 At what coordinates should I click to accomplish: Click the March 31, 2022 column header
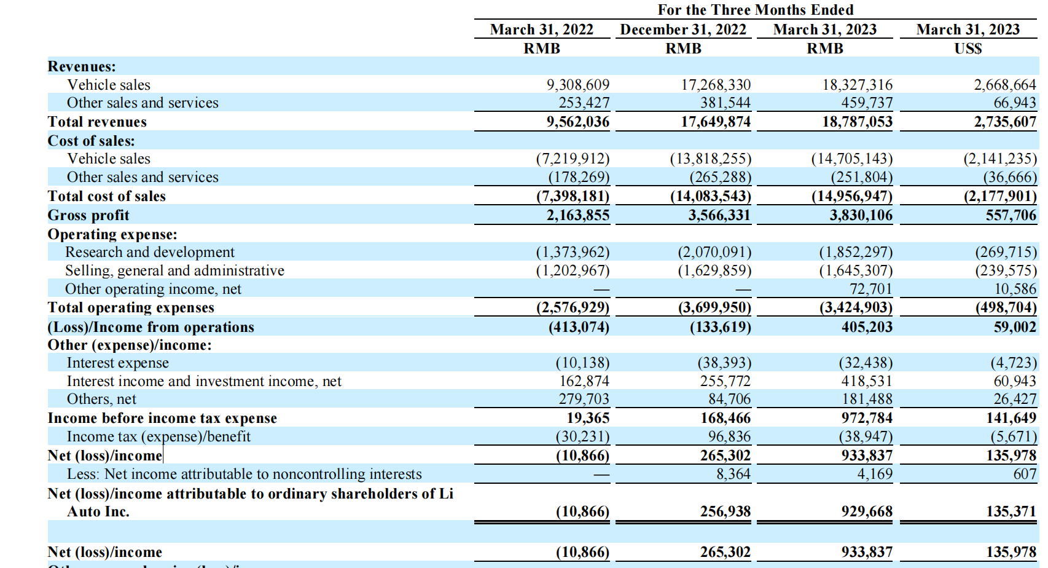541,30
